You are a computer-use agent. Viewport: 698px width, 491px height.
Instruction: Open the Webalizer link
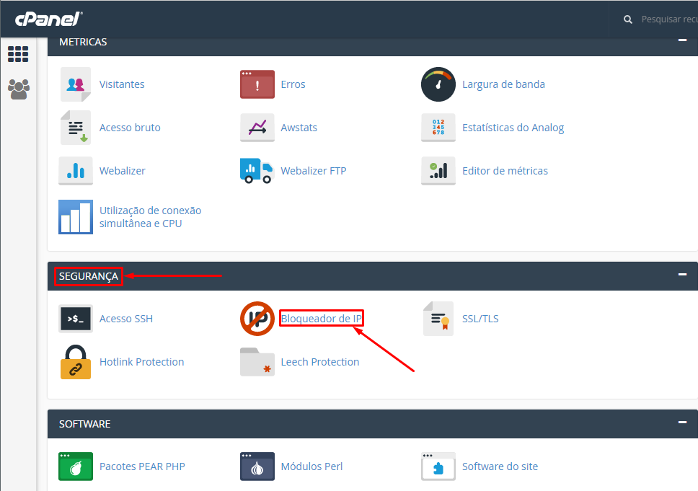click(123, 170)
